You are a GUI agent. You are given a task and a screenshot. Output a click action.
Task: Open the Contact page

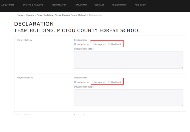(x=99, y=5)
